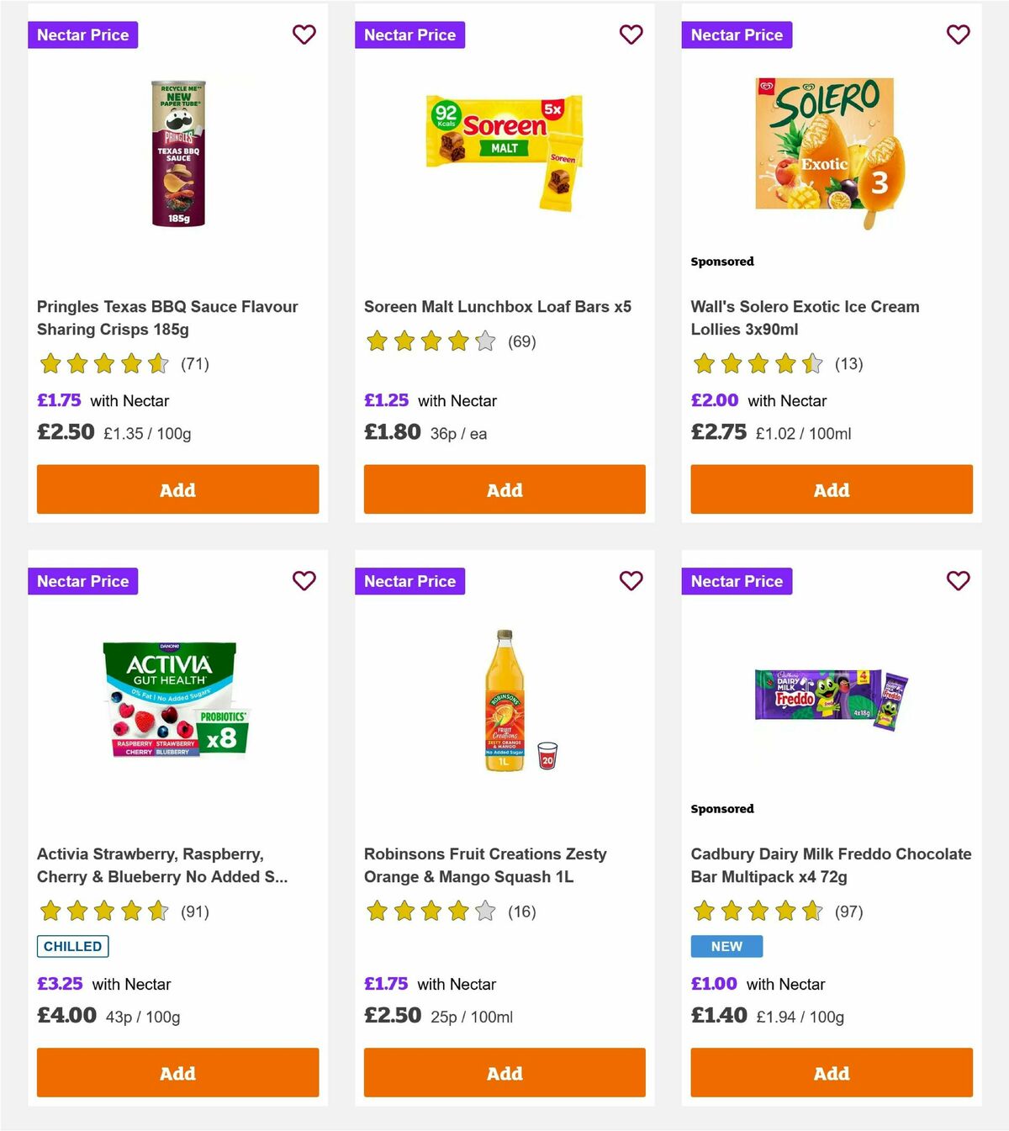Click the heart icon on Pringles Texas BBQ
Image resolution: width=1009 pixels, height=1131 pixels.
point(304,34)
